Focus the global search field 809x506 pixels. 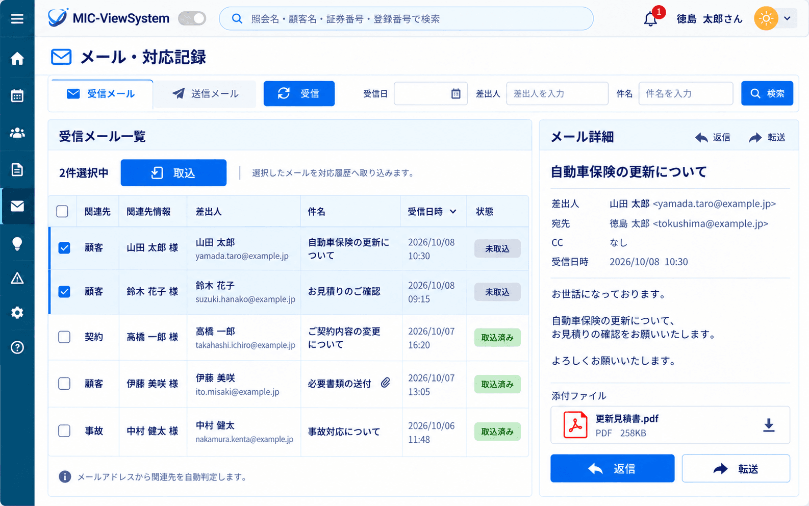pyautogui.click(x=406, y=19)
